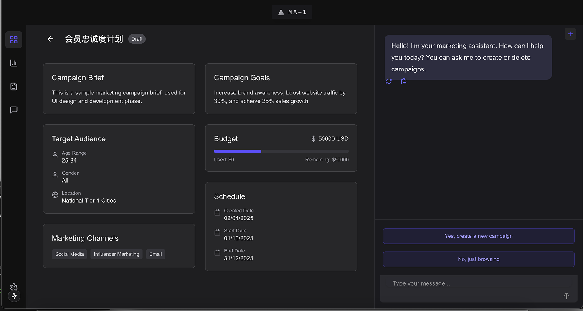Click the Campaign Goals heading
588x311 pixels.
242,78
